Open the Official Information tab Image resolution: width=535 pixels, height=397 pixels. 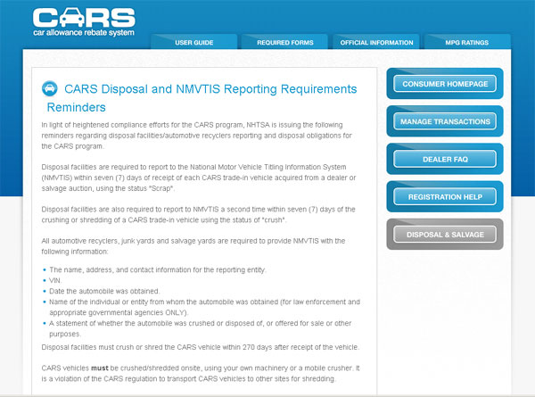tap(376, 42)
